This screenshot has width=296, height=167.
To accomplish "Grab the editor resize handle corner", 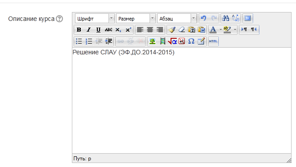I will 289,160.
